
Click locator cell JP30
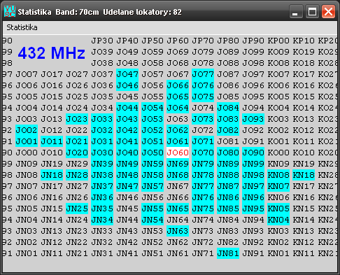click(102, 41)
